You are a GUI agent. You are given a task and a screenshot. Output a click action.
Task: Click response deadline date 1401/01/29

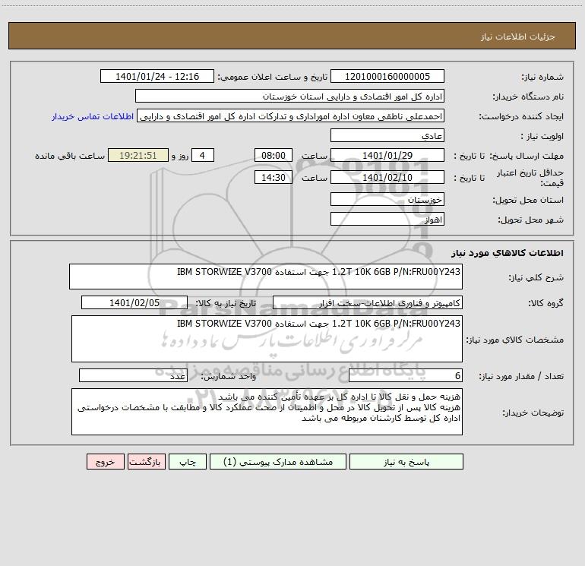point(387,155)
